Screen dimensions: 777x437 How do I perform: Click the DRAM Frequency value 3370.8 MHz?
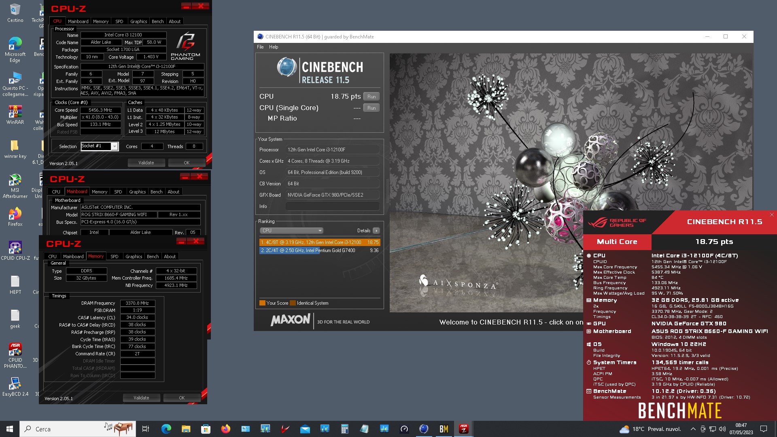click(137, 303)
